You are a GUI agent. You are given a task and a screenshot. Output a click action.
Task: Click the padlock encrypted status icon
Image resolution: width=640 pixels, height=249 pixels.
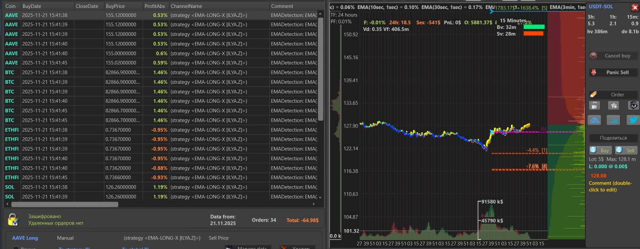click(x=12, y=220)
